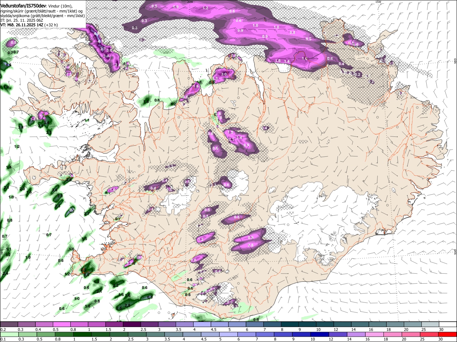457x342 pixels.
Task: Select the dull purple 0.2–0.3 swatch in the snow legend
Action: coord(9,324)
